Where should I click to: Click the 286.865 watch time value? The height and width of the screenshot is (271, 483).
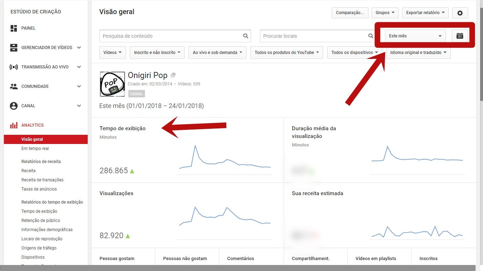click(114, 171)
